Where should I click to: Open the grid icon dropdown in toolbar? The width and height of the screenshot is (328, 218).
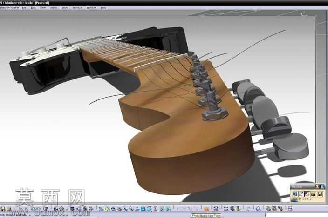[290, 209]
